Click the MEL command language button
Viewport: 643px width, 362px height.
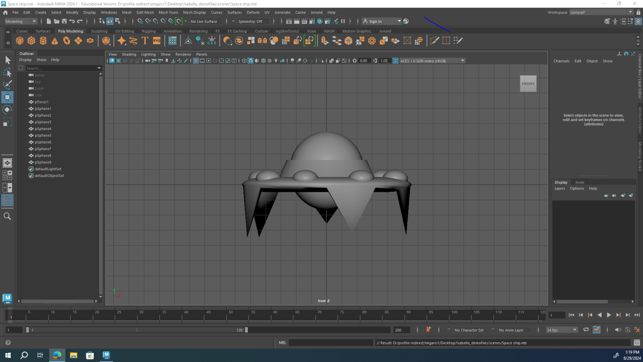pos(282,343)
